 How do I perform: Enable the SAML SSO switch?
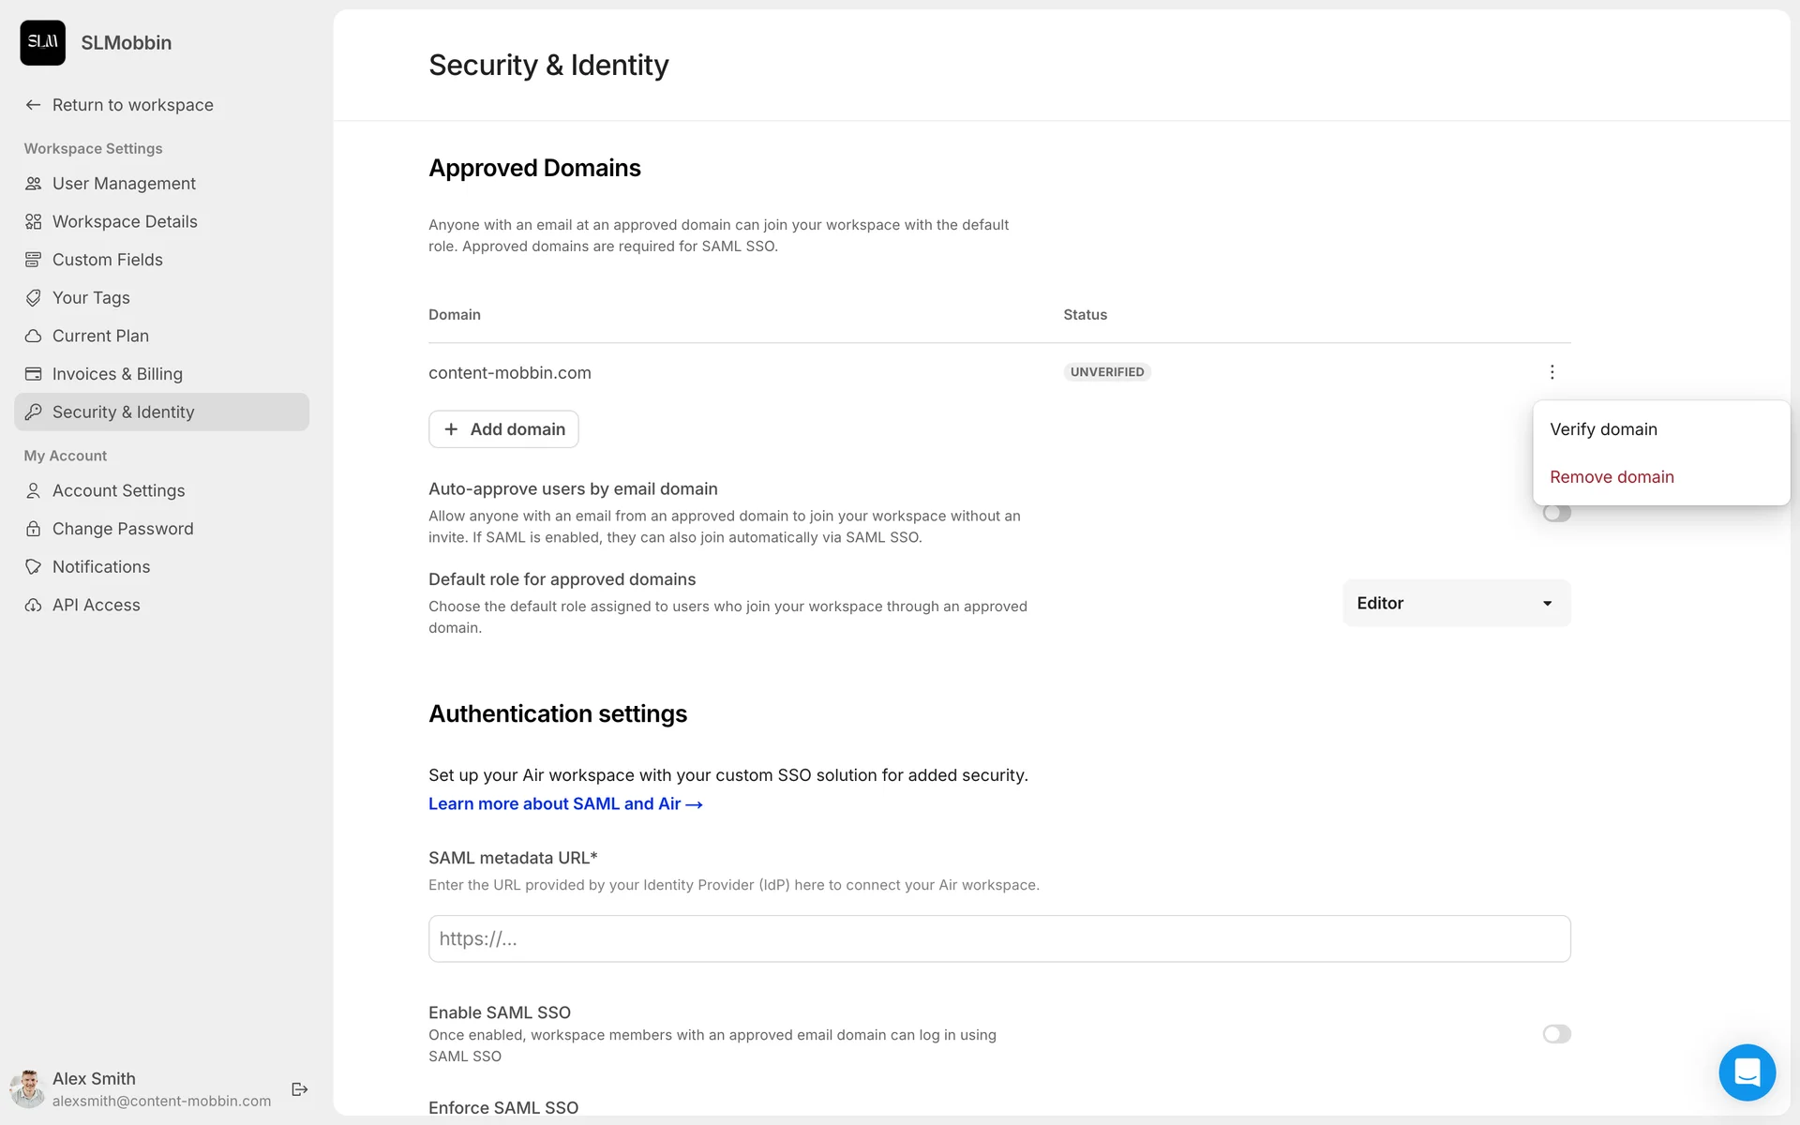1556,1033
